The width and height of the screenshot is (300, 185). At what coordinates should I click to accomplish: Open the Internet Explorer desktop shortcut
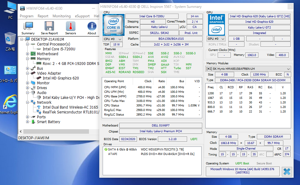pos(10,102)
